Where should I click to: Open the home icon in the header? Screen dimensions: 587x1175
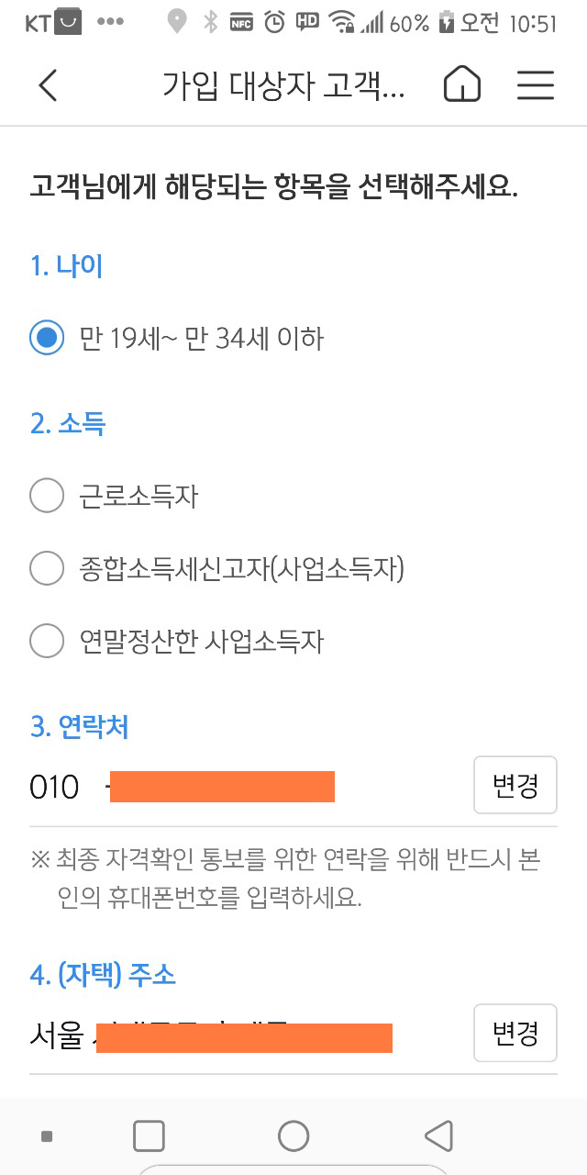(x=462, y=85)
